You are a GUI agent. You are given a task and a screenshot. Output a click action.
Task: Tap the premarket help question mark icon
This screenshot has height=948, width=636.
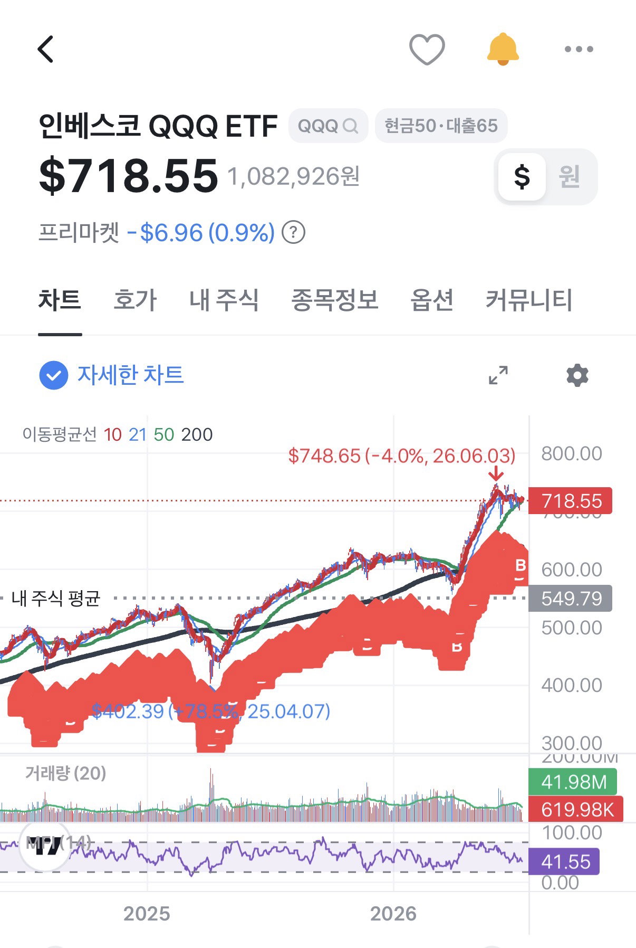[x=293, y=232]
